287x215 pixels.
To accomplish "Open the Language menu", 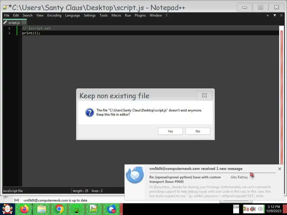I will click(73, 15).
